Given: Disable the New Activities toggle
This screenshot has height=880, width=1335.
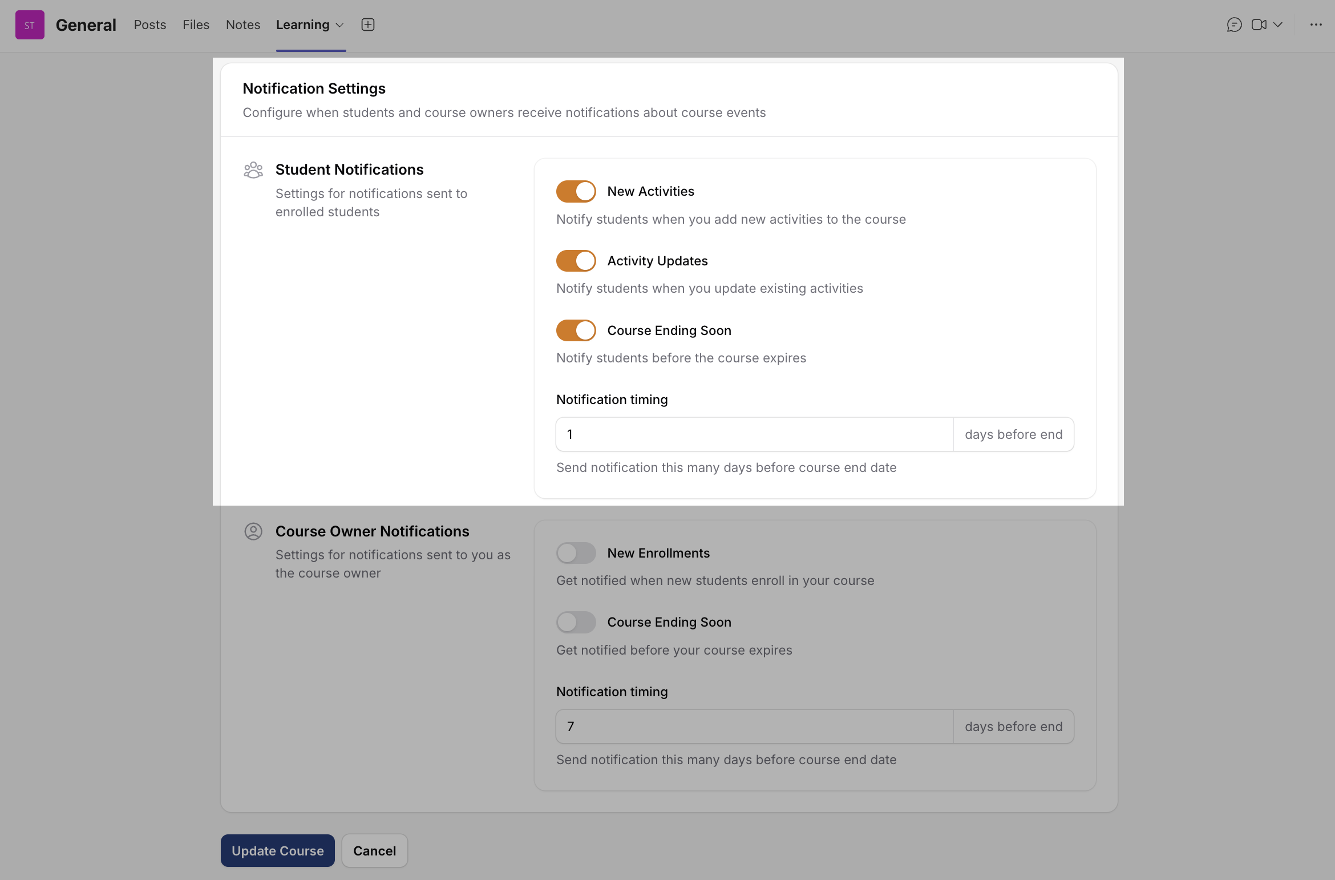Looking at the screenshot, I should click(x=576, y=192).
